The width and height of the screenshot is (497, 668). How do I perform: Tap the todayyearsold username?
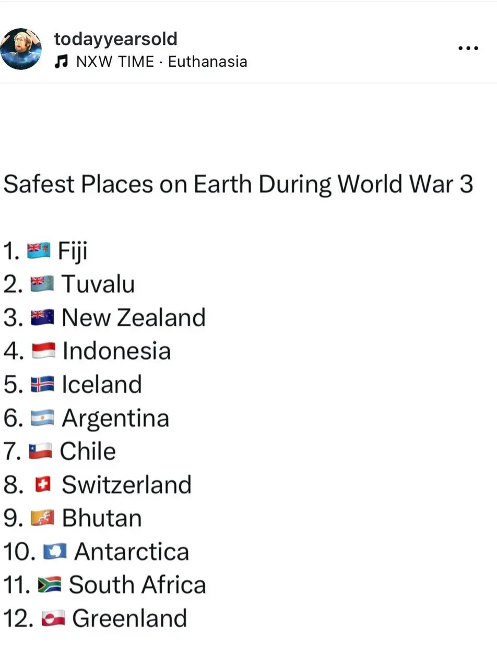coord(115,39)
